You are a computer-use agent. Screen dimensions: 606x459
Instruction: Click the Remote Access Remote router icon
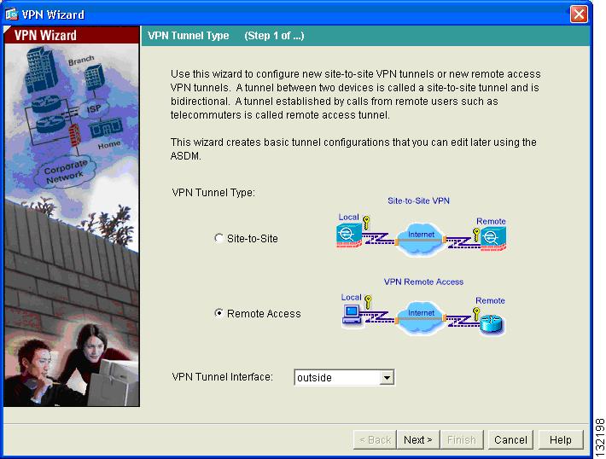click(492, 323)
